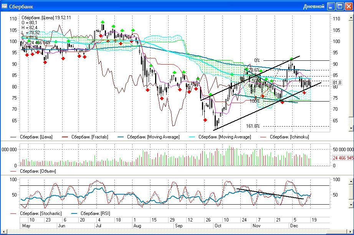Click the Fibonacci '100%' level label
354x235 pixels.
(x=255, y=101)
